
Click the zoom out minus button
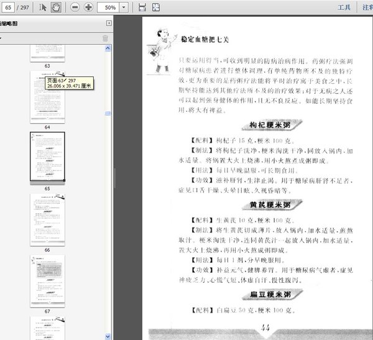[x=75, y=7]
